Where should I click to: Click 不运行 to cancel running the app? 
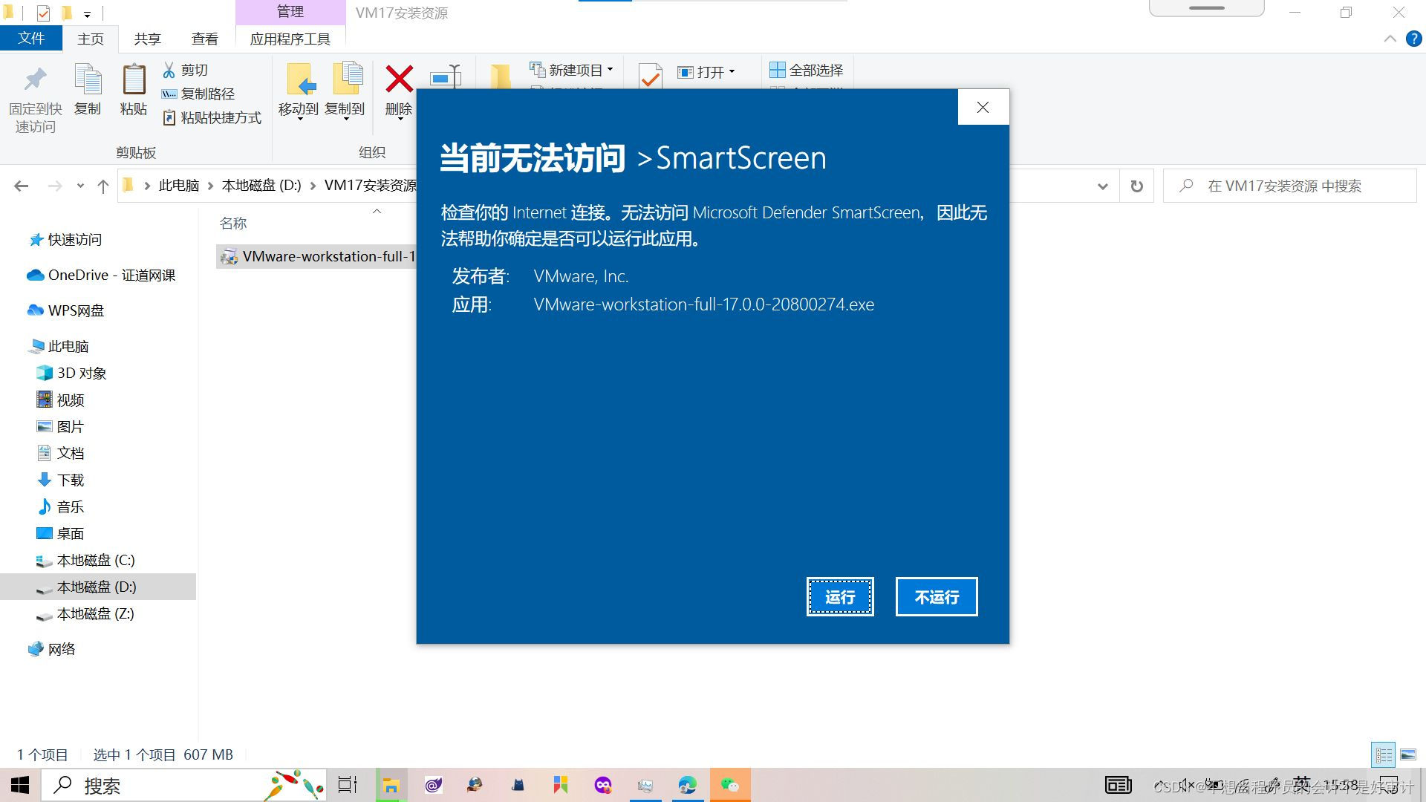[x=937, y=596]
